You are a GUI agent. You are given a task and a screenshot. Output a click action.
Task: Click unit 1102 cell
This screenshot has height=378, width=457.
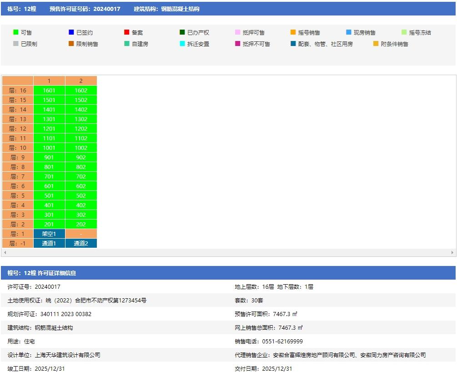(x=81, y=138)
